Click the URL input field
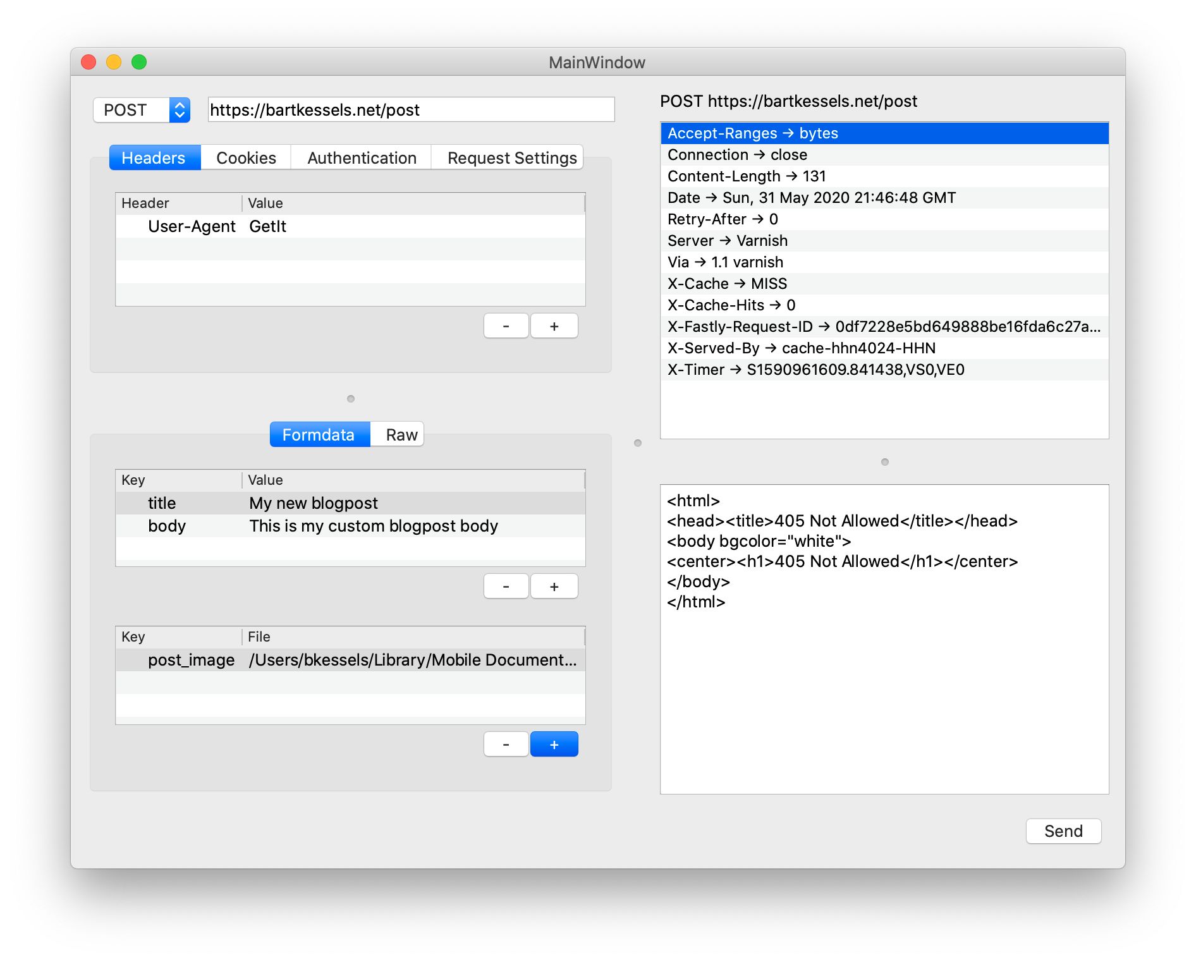Image resolution: width=1196 pixels, height=962 pixels. (x=411, y=109)
